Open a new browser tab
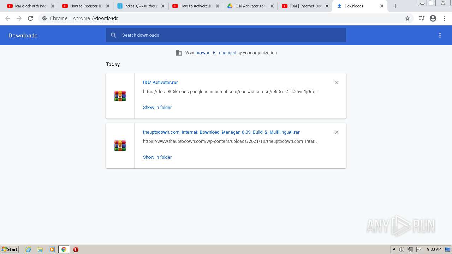This screenshot has height=254, width=452. tap(395, 6)
